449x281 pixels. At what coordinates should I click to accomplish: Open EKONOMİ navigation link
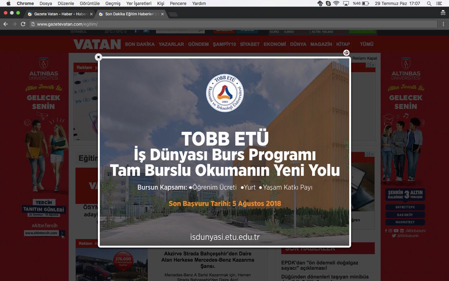tap(275, 44)
